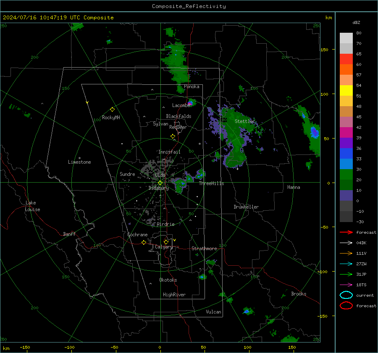378x353 pixels.
Task: Click the Didsbury city label
Action: coord(158,188)
